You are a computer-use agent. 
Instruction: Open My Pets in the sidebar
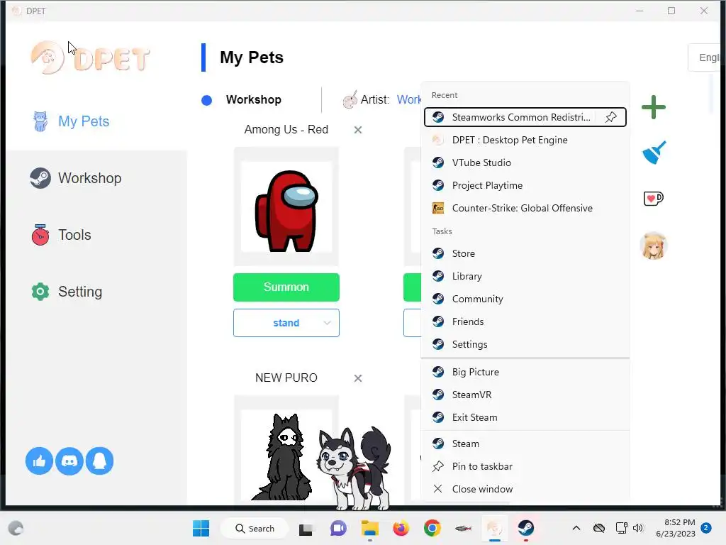[x=84, y=121]
